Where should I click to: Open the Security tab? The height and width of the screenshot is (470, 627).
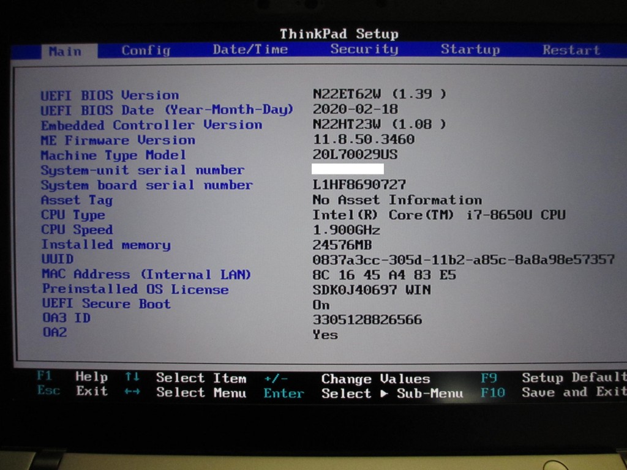[364, 49]
